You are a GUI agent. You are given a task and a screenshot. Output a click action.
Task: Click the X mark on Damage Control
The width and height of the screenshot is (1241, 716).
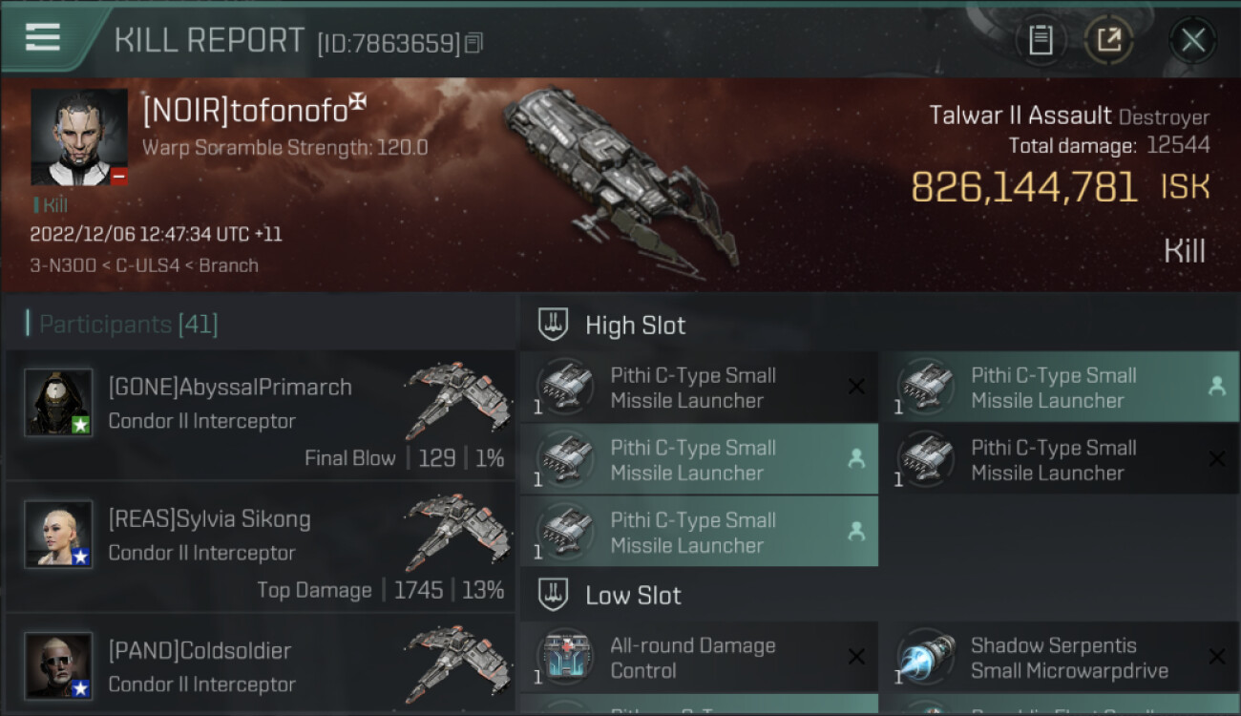[856, 657]
